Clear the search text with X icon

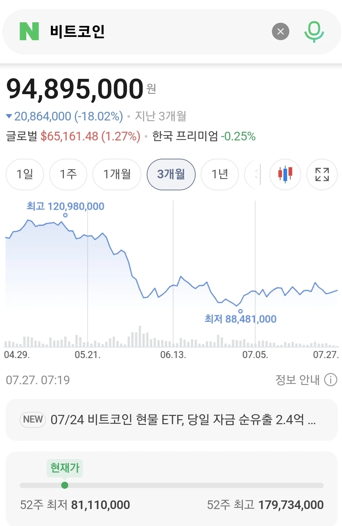[280, 31]
